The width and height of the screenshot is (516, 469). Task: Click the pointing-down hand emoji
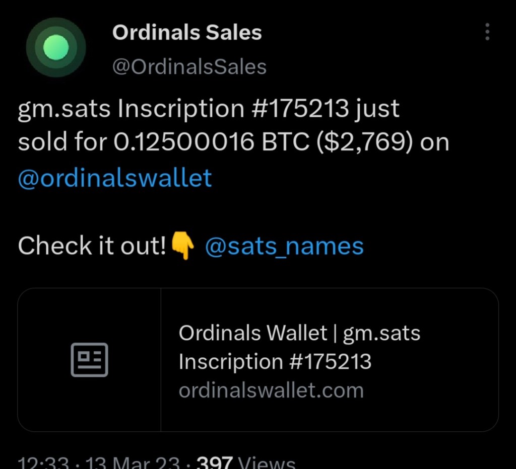point(182,247)
